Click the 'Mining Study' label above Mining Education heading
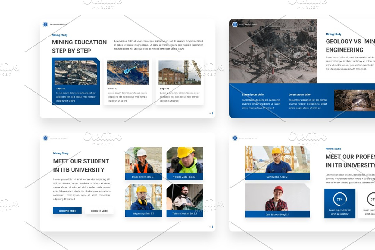375x250 pixels. pyautogui.click(x=60, y=35)
